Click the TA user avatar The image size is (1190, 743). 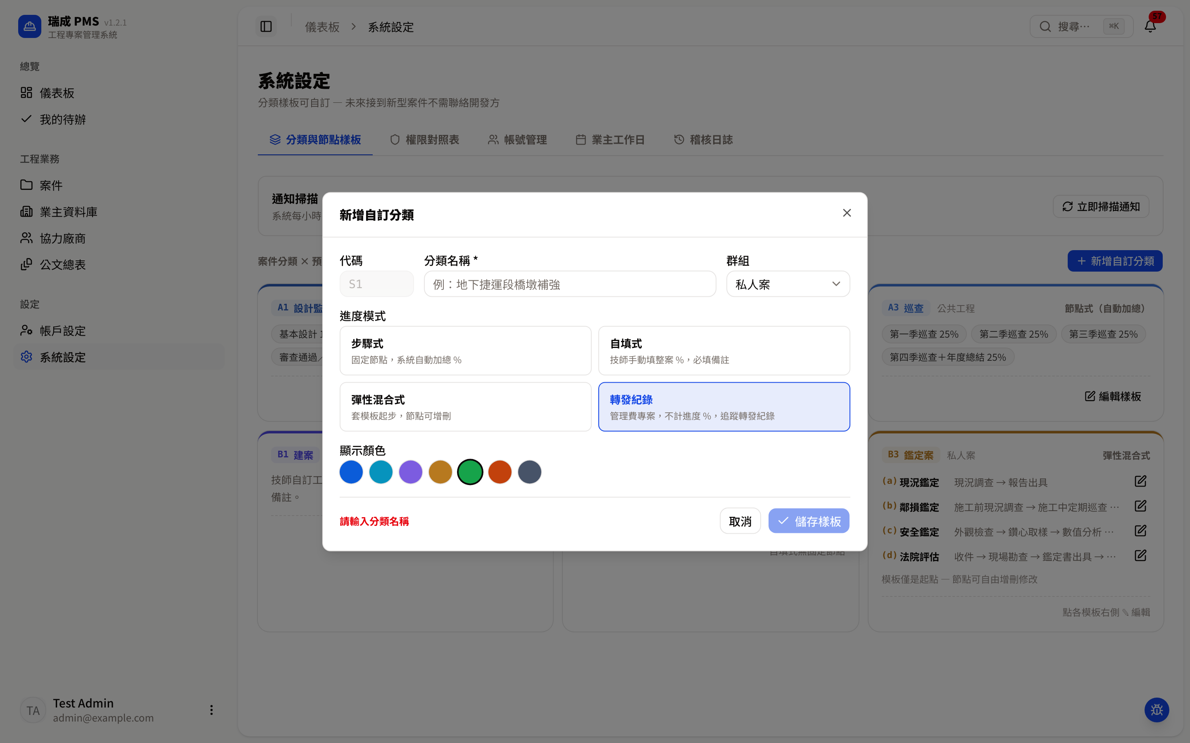tap(33, 710)
